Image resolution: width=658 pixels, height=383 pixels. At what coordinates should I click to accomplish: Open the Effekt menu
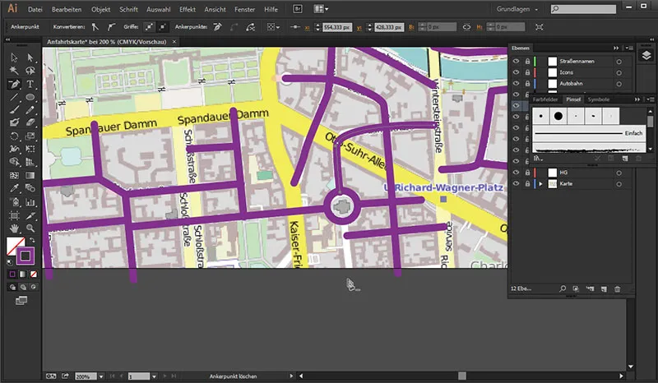(188, 9)
